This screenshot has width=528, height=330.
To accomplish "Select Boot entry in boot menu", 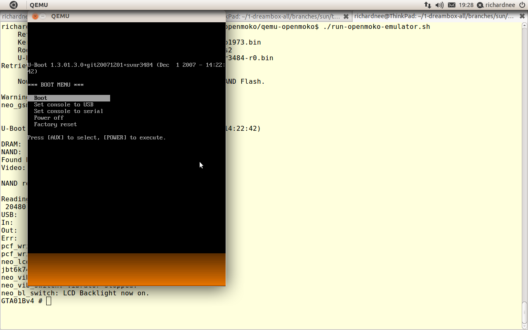I will 69,98.
